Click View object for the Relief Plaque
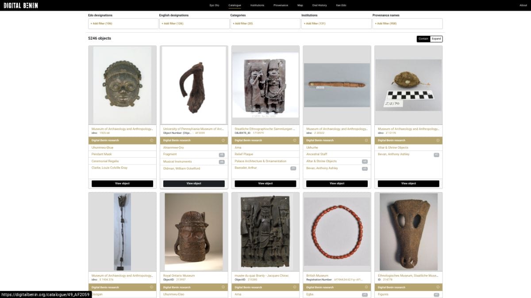 pyautogui.click(x=265, y=184)
